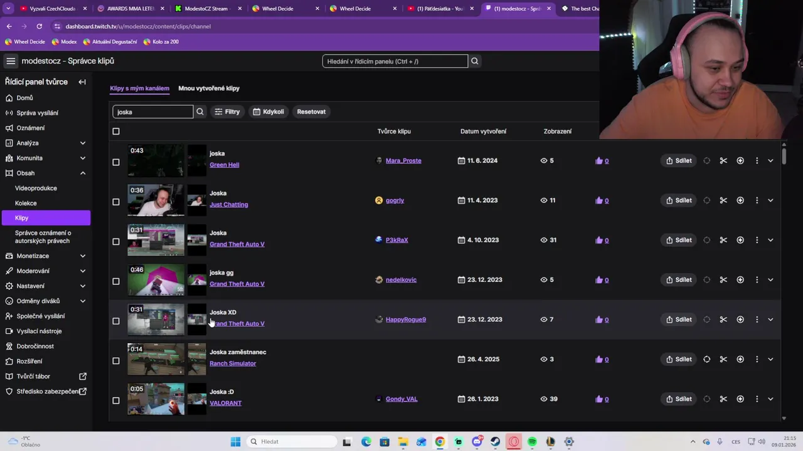Switch to Klipy s mým kanálem tab
Viewport: 803px width, 451px height.
[x=139, y=88]
